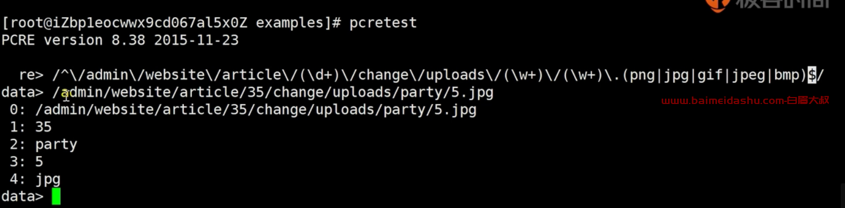845x208 pixels.
Task: Click the input path ending in party/5.jpg
Action: click(273, 92)
